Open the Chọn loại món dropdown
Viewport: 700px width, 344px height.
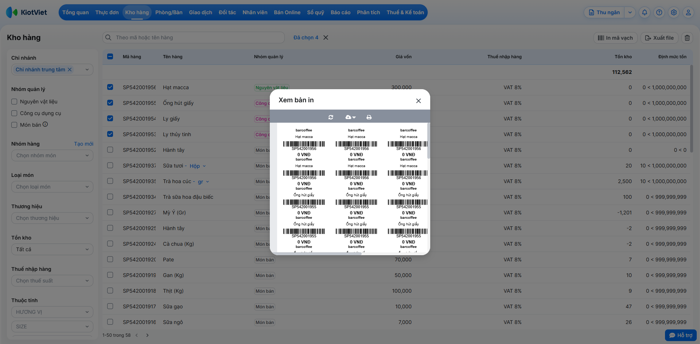coord(52,187)
